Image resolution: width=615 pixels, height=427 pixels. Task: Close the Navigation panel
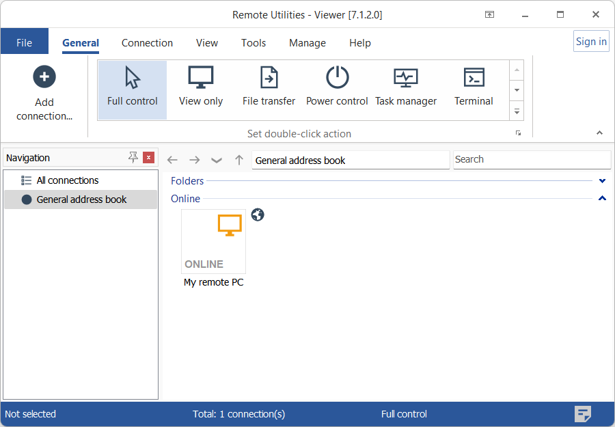(x=148, y=158)
